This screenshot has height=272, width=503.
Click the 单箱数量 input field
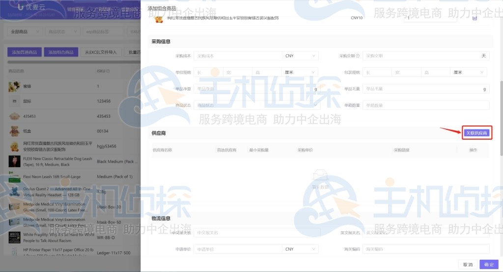click(x=426, y=105)
